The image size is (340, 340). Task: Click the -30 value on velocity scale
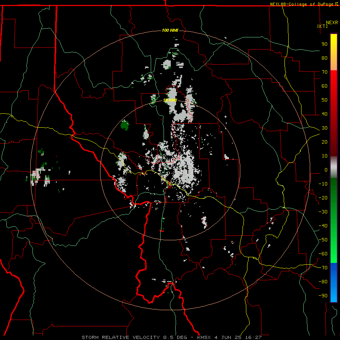(x=323, y=212)
